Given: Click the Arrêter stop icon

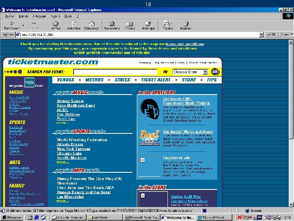Looking at the screenshot, I should (x=56, y=24).
